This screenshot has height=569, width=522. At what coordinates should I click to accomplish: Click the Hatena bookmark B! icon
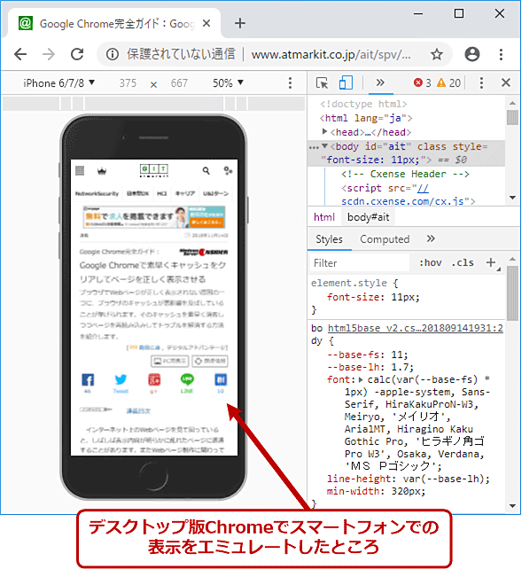pyautogui.click(x=221, y=380)
